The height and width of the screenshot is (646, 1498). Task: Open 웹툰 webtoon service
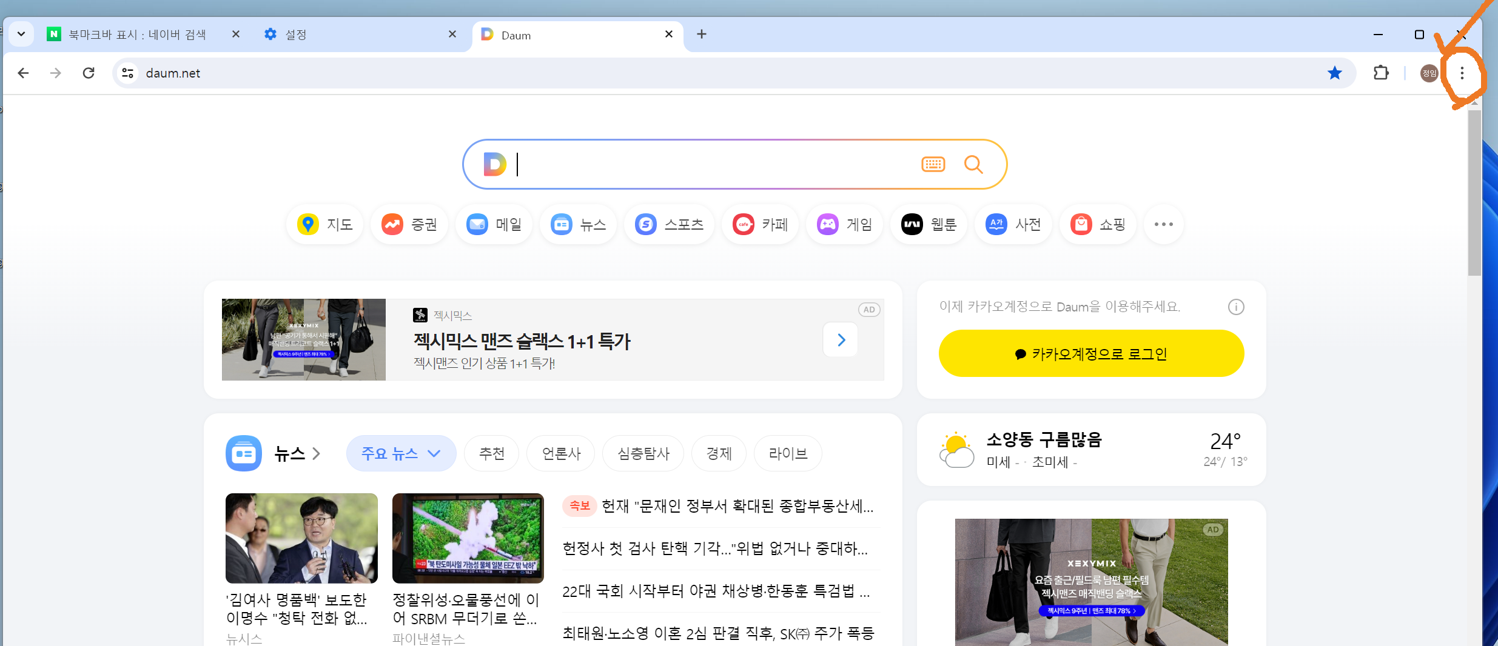[929, 224]
